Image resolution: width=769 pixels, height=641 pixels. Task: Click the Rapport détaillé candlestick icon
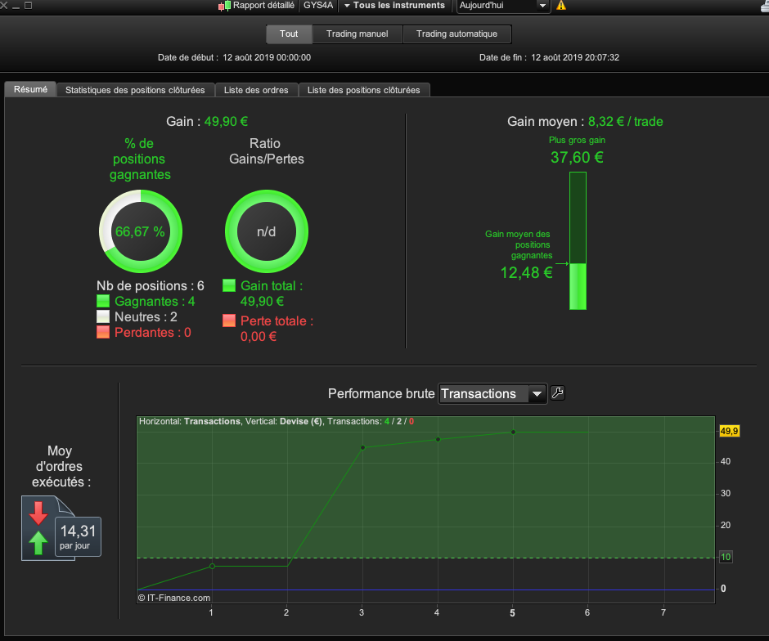(x=225, y=6)
